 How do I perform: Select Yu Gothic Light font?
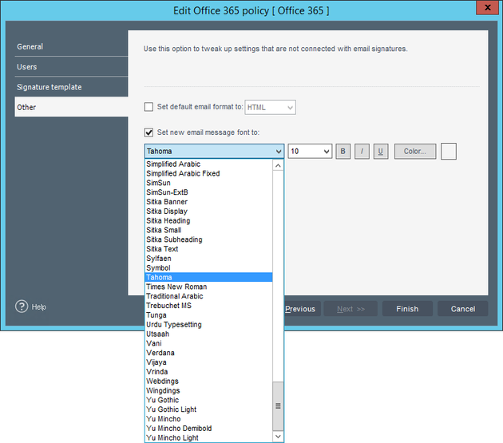point(208,409)
